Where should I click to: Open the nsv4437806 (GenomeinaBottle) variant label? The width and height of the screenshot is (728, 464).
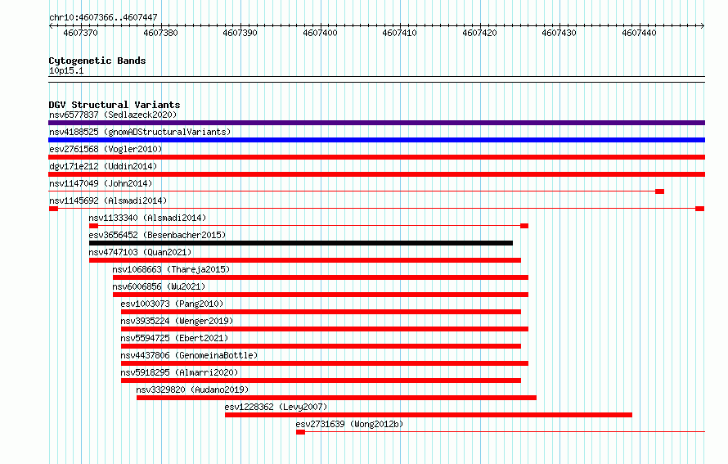pos(189,355)
